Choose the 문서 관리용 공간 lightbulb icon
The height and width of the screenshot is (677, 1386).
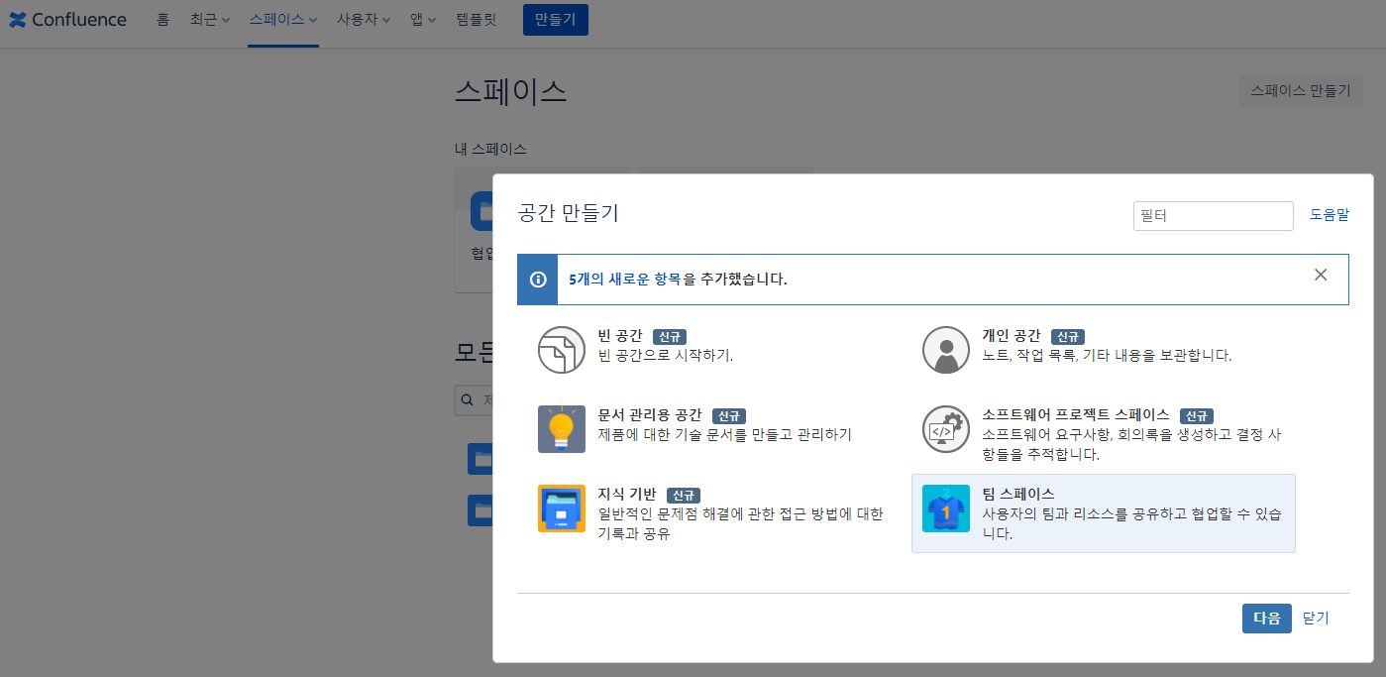pyautogui.click(x=562, y=429)
